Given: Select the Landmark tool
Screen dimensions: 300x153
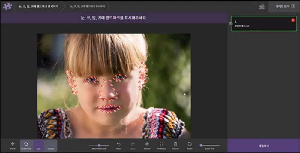Looking at the screenshot, I should (26, 145).
